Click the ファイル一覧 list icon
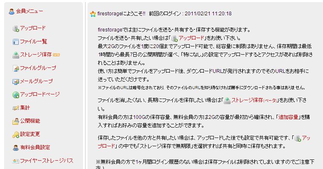The height and width of the screenshot is (169, 323). 16,42
